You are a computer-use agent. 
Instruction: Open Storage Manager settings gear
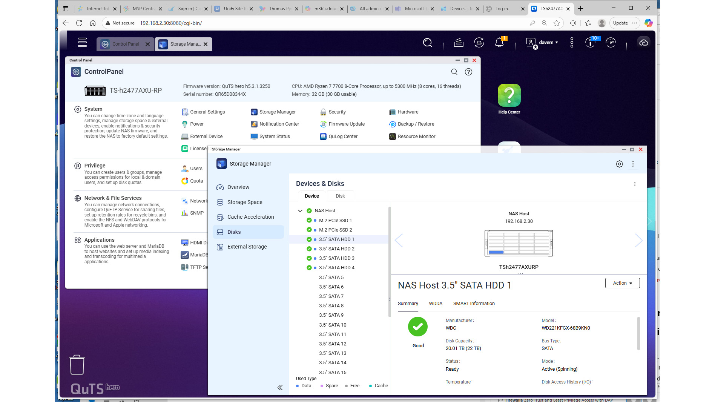point(619,164)
